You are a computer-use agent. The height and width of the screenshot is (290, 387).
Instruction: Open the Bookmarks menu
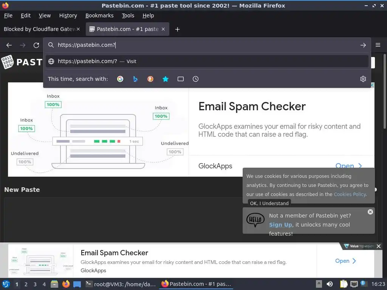(x=99, y=15)
